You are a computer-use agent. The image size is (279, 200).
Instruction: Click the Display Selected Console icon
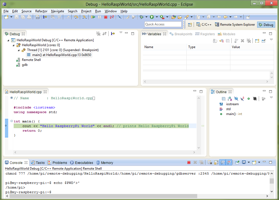click(x=244, y=162)
